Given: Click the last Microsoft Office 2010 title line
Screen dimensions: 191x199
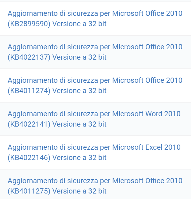Looking at the screenshot, I should pos(95,181).
